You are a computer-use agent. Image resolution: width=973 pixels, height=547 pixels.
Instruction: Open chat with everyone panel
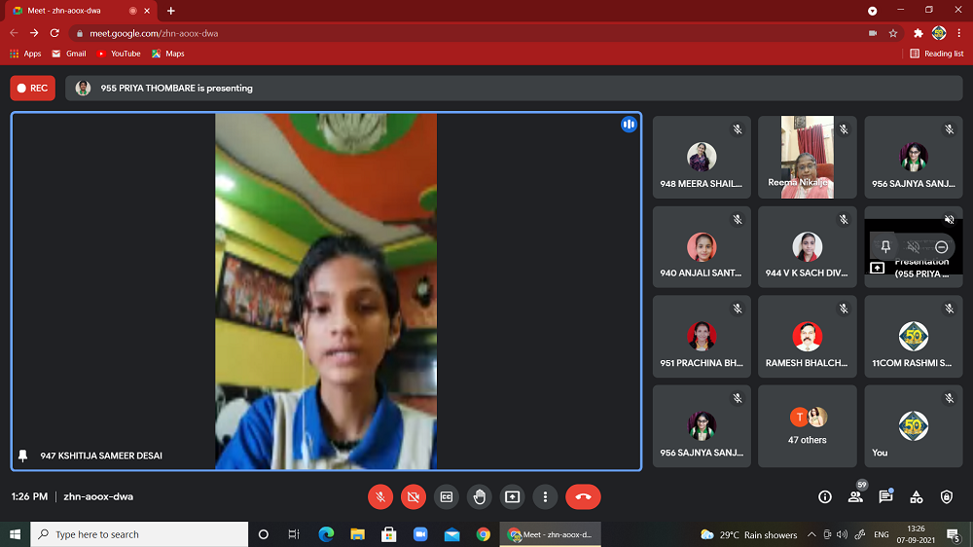tap(885, 496)
